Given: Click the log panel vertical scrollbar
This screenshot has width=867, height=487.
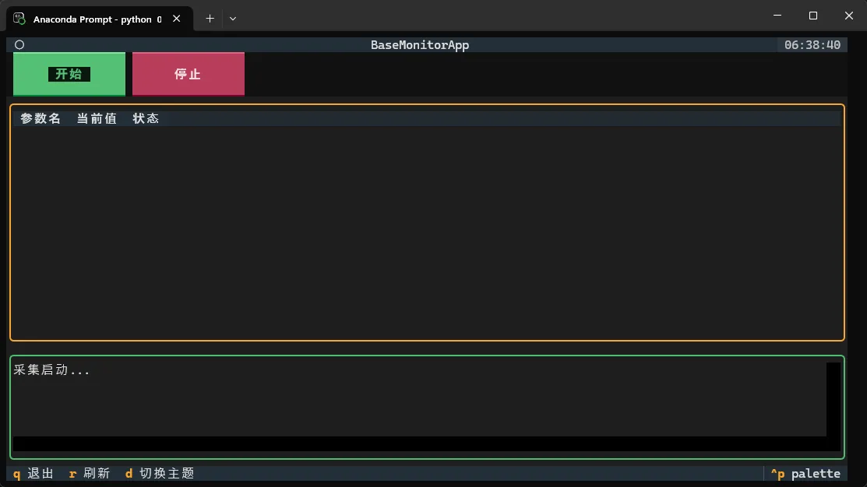Looking at the screenshot, I should click(x=834, y=398).
